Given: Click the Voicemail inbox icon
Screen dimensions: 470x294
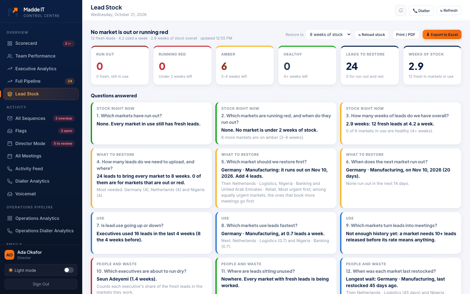Looking at the screenshot, I should pyautogui.click(x=10, y=194).
